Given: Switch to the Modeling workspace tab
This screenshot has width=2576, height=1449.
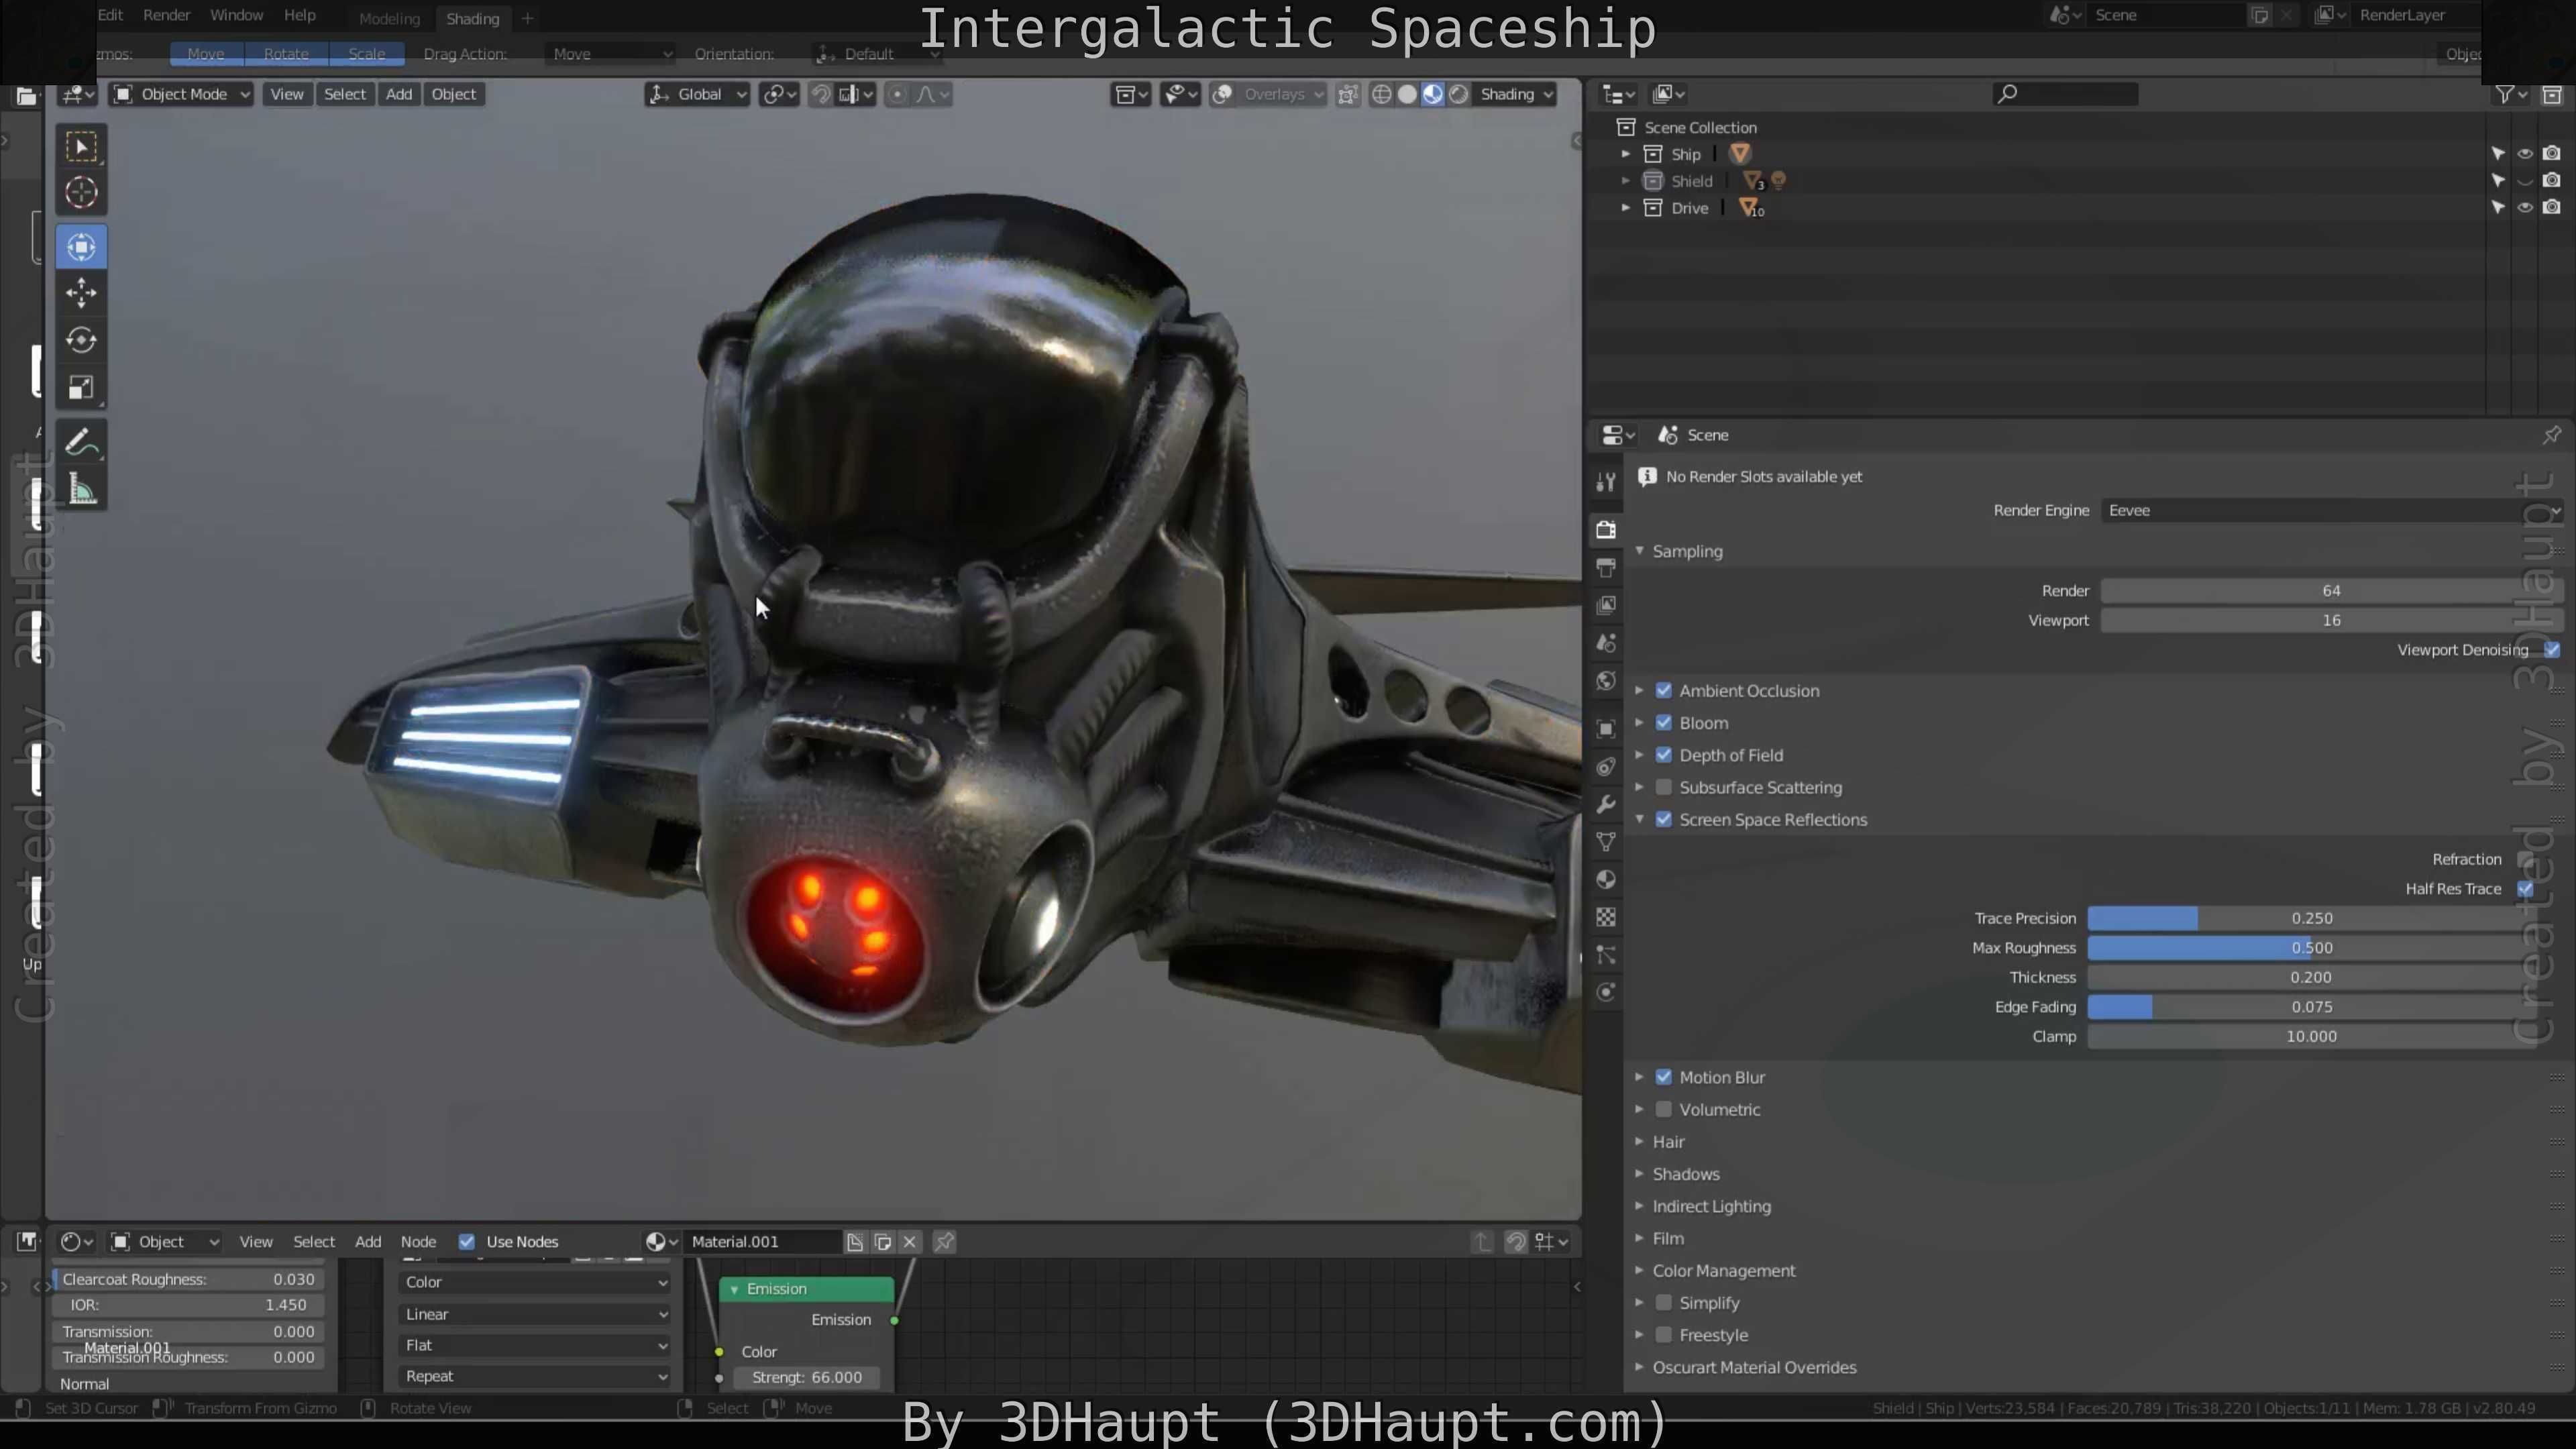Looking at the screenshot, I should pyautogui.click(x=389, y=19).
